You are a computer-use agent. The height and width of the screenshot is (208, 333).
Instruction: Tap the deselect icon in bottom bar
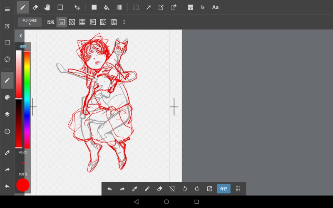pos(172,189)
